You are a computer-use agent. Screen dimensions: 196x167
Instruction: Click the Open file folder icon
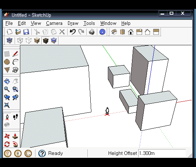click(18, 32)
